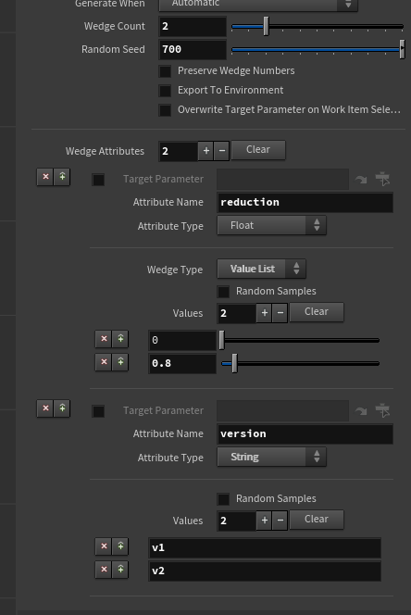The width and height of the screenshot is (411, 615).
Task: Enable Preserve Wedge Numbers checkbox
Action: tap(165, 71)
